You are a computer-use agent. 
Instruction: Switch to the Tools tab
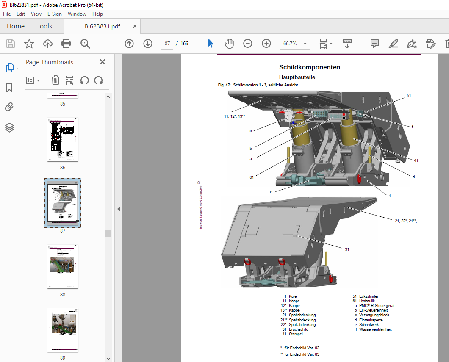[44, 26]
